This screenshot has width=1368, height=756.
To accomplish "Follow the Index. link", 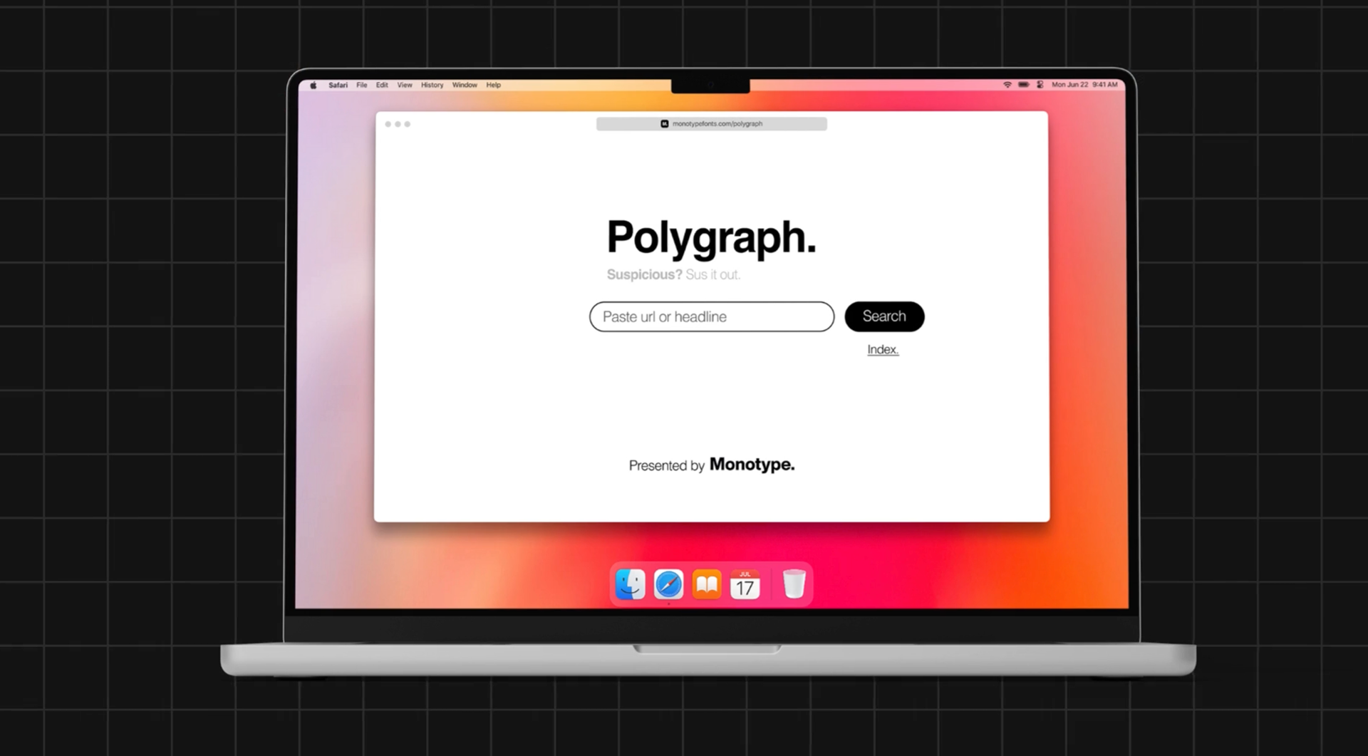I will pos(883,350).
